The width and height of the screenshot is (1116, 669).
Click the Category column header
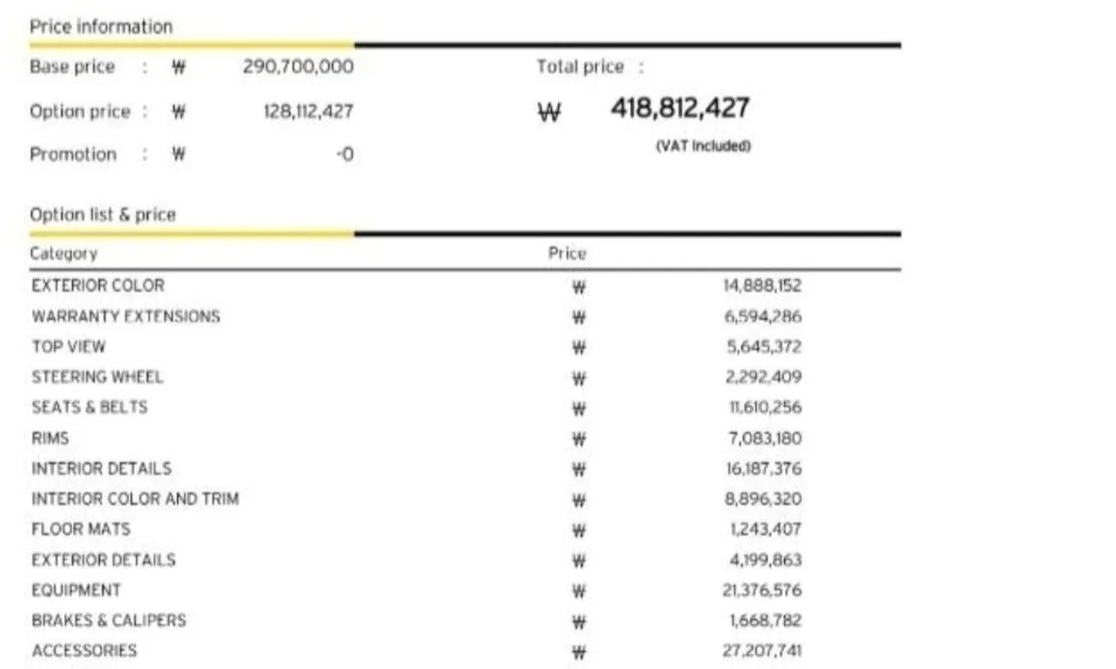click(x=63, y=254)
